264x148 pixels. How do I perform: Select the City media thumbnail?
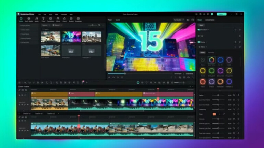pyautogui.click(x=92, y=37)
